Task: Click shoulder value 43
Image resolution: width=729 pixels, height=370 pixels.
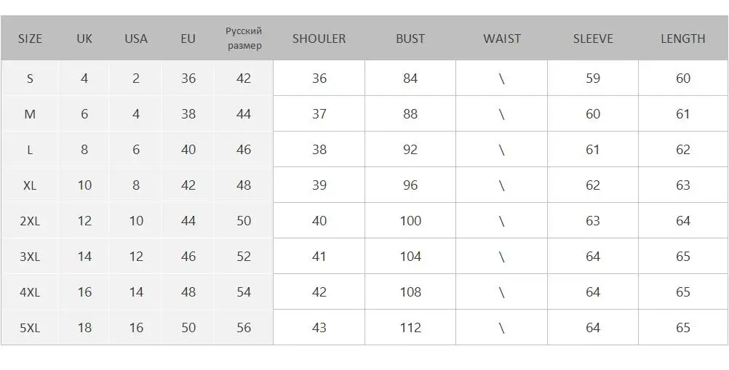Action: coord(319,328)
